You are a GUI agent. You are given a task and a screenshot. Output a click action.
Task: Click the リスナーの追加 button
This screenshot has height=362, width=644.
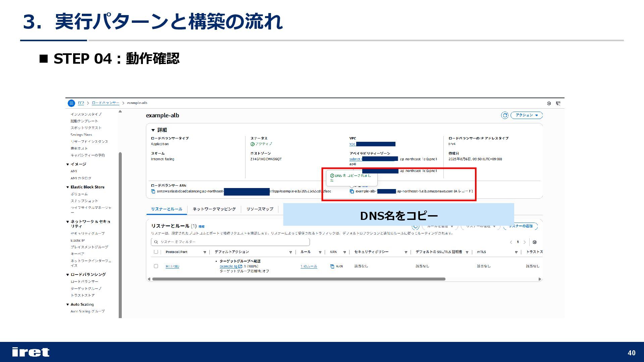point(520,226)
